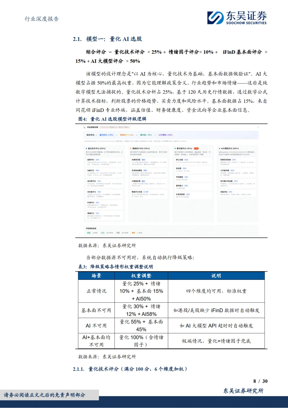Click the 如 AI 大模型 API 超时时自动触发 cell

point(216,326)
